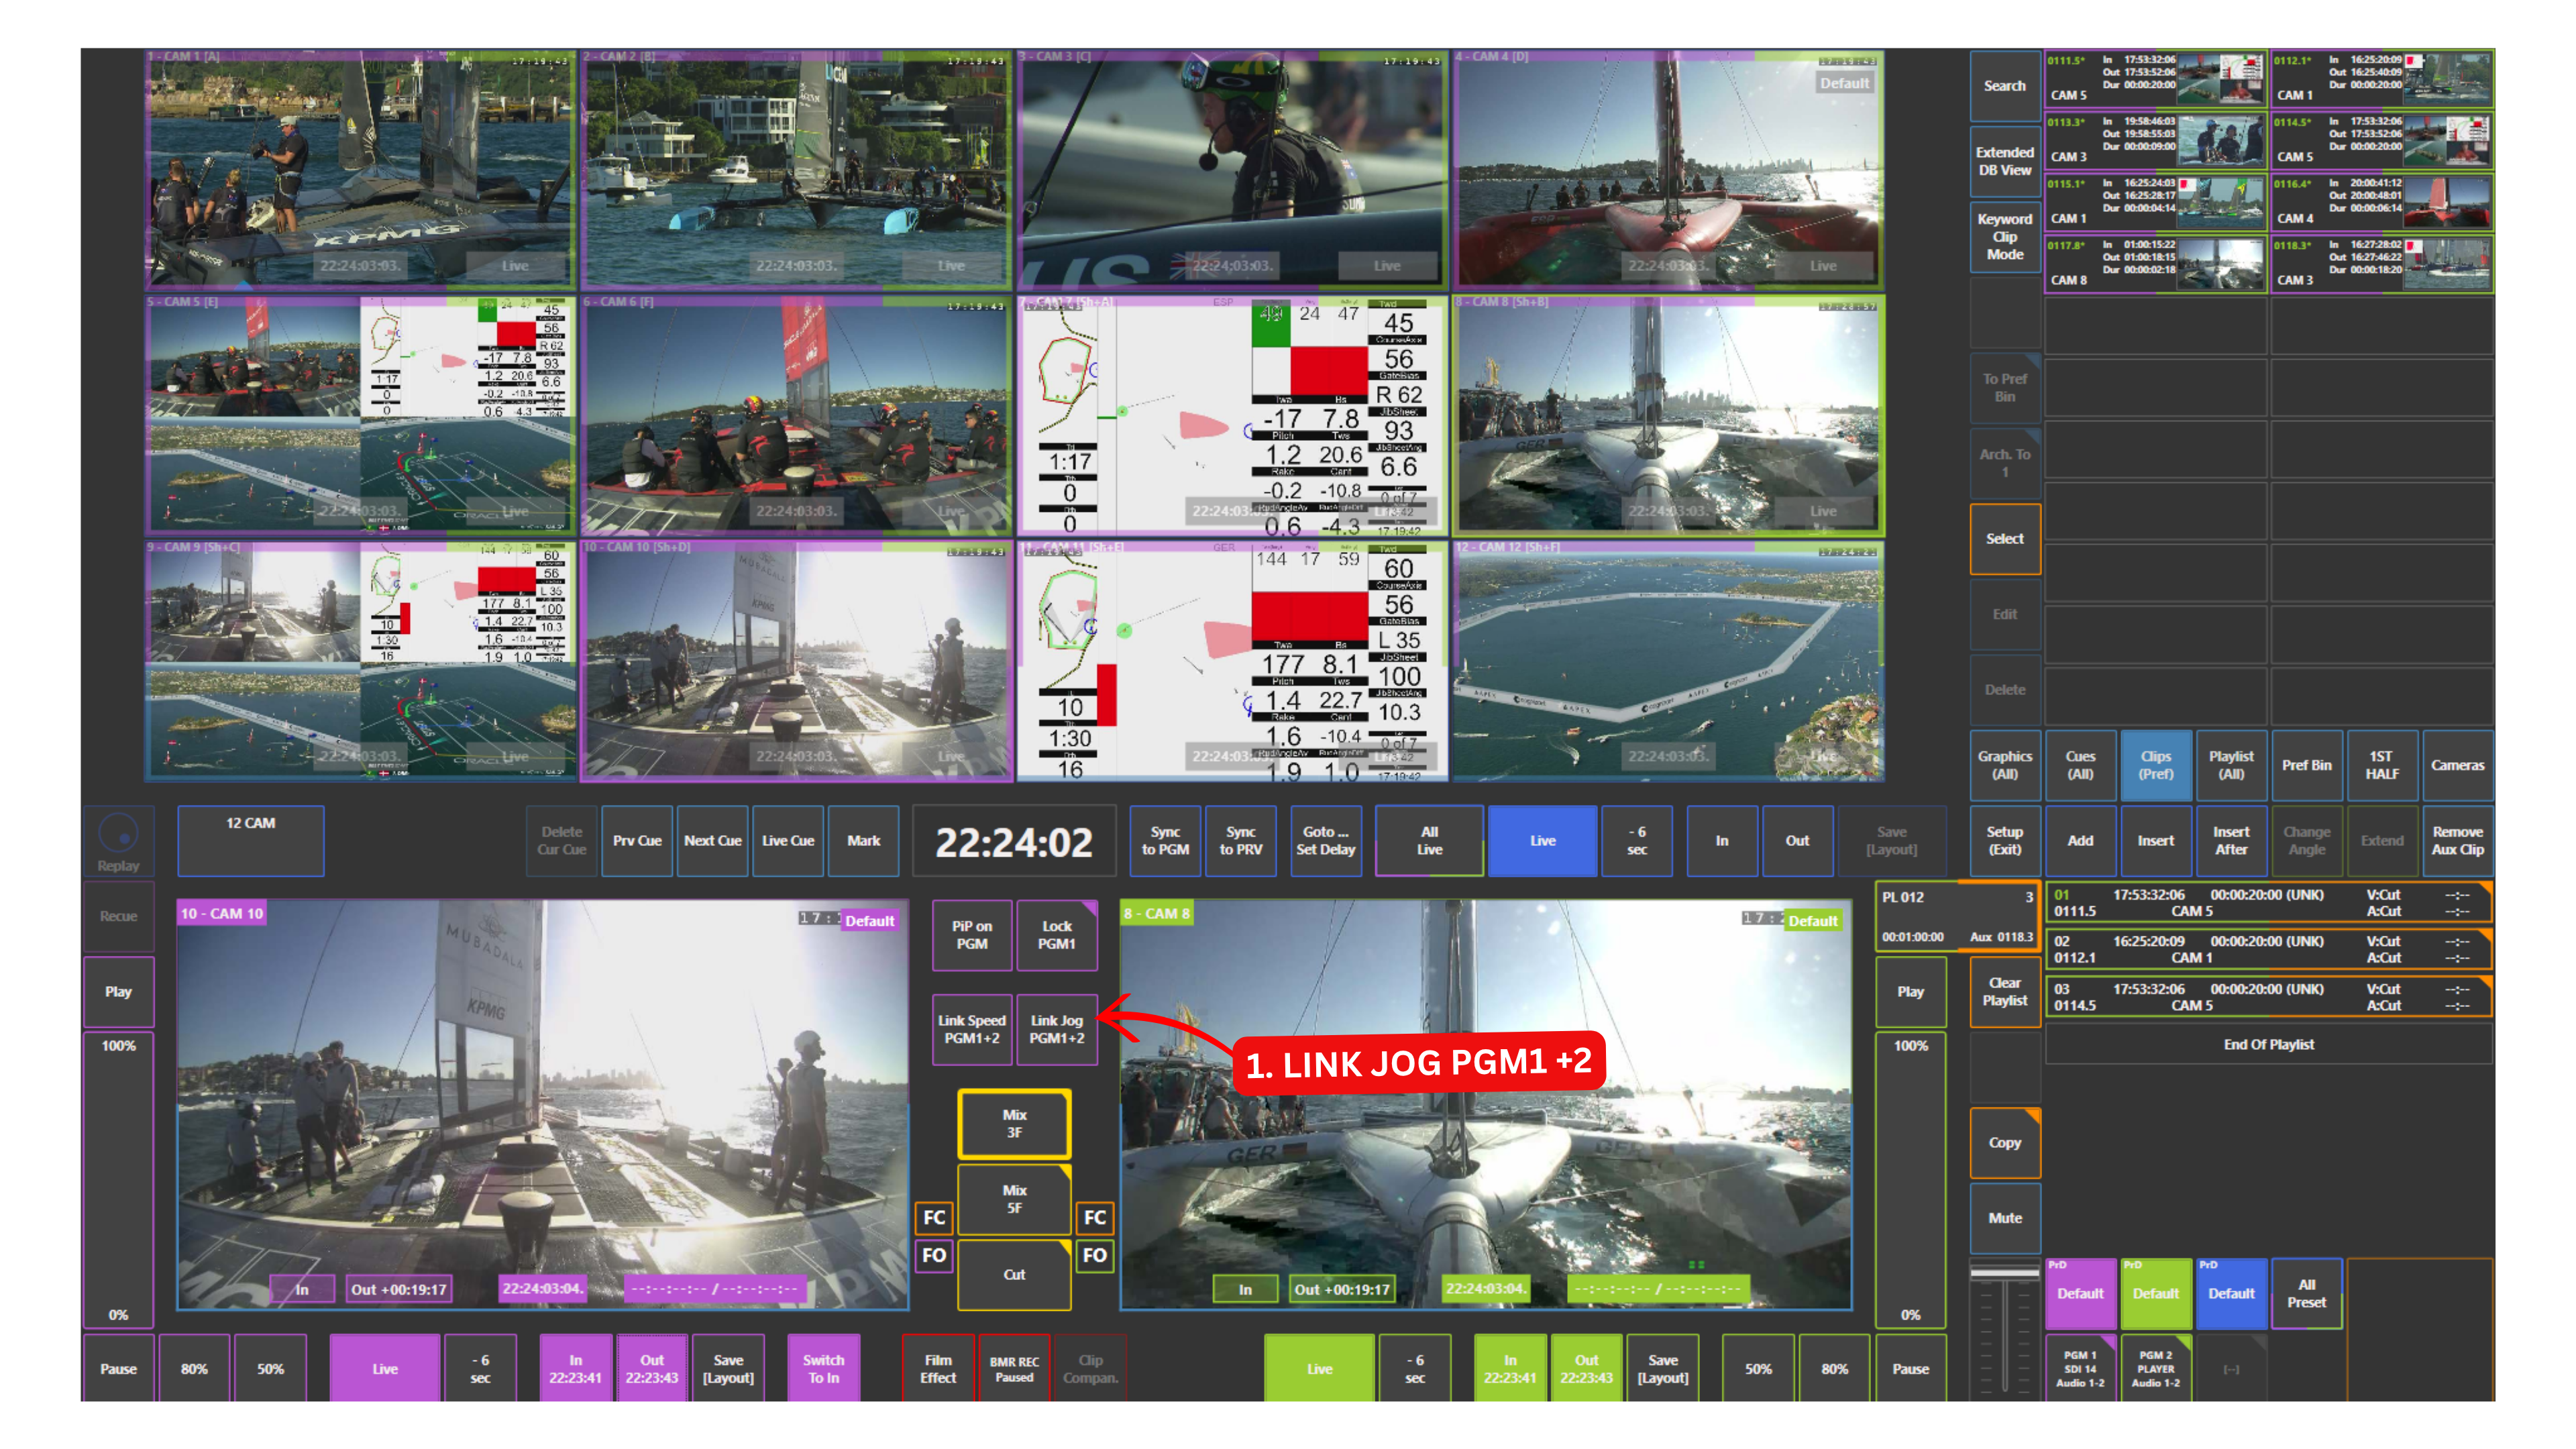Click the blue Live button in toolbar
2576x1449 pixels.
[x=1542, y=840]
